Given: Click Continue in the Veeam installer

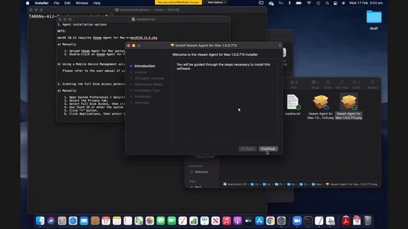Looking at the screenshot, I should tap(268, 149).
